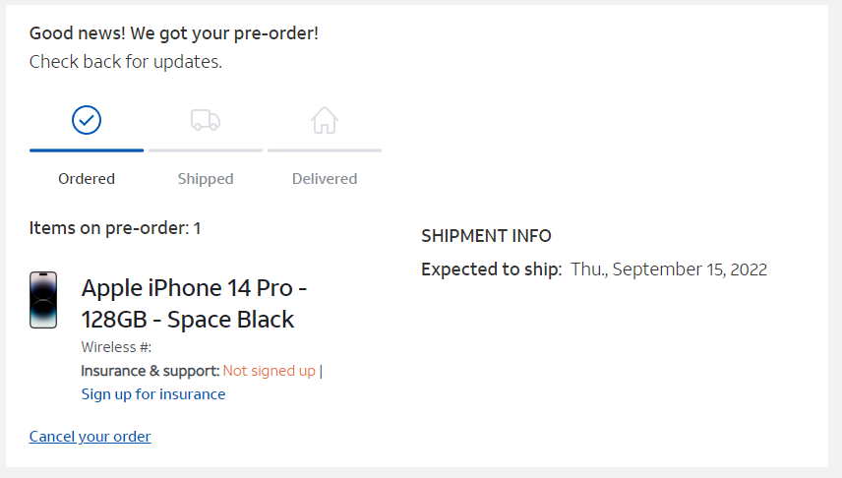
Task: Click the Thu., September 15, 2022 ship date
Action: point(669,269)
